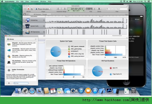Select File Attributes instrument in Library
152x104 pixels.
21,62
